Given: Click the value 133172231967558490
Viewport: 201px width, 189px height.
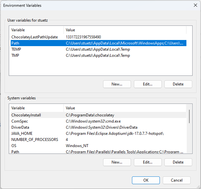Looking at the screenshot, I should (x=83, y=37).
